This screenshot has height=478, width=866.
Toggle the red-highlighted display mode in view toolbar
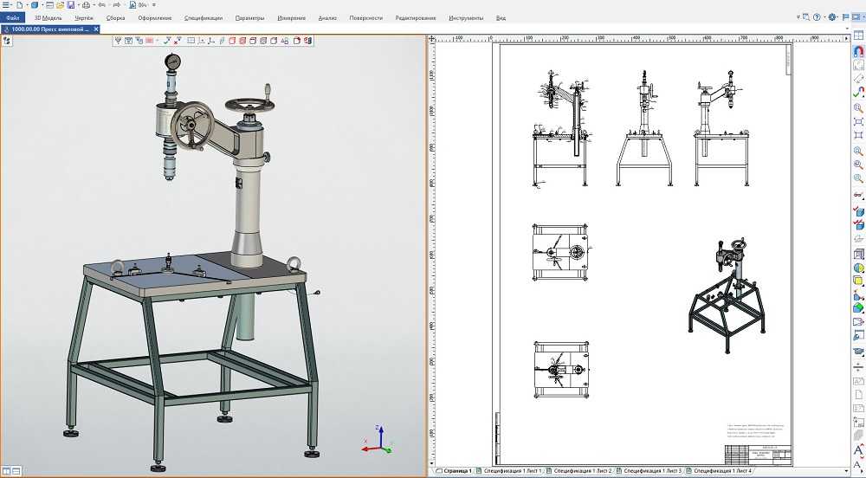click(150, 40)
